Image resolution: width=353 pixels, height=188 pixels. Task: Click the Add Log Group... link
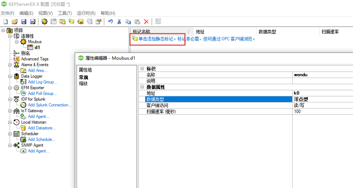(x=42, y=82)
